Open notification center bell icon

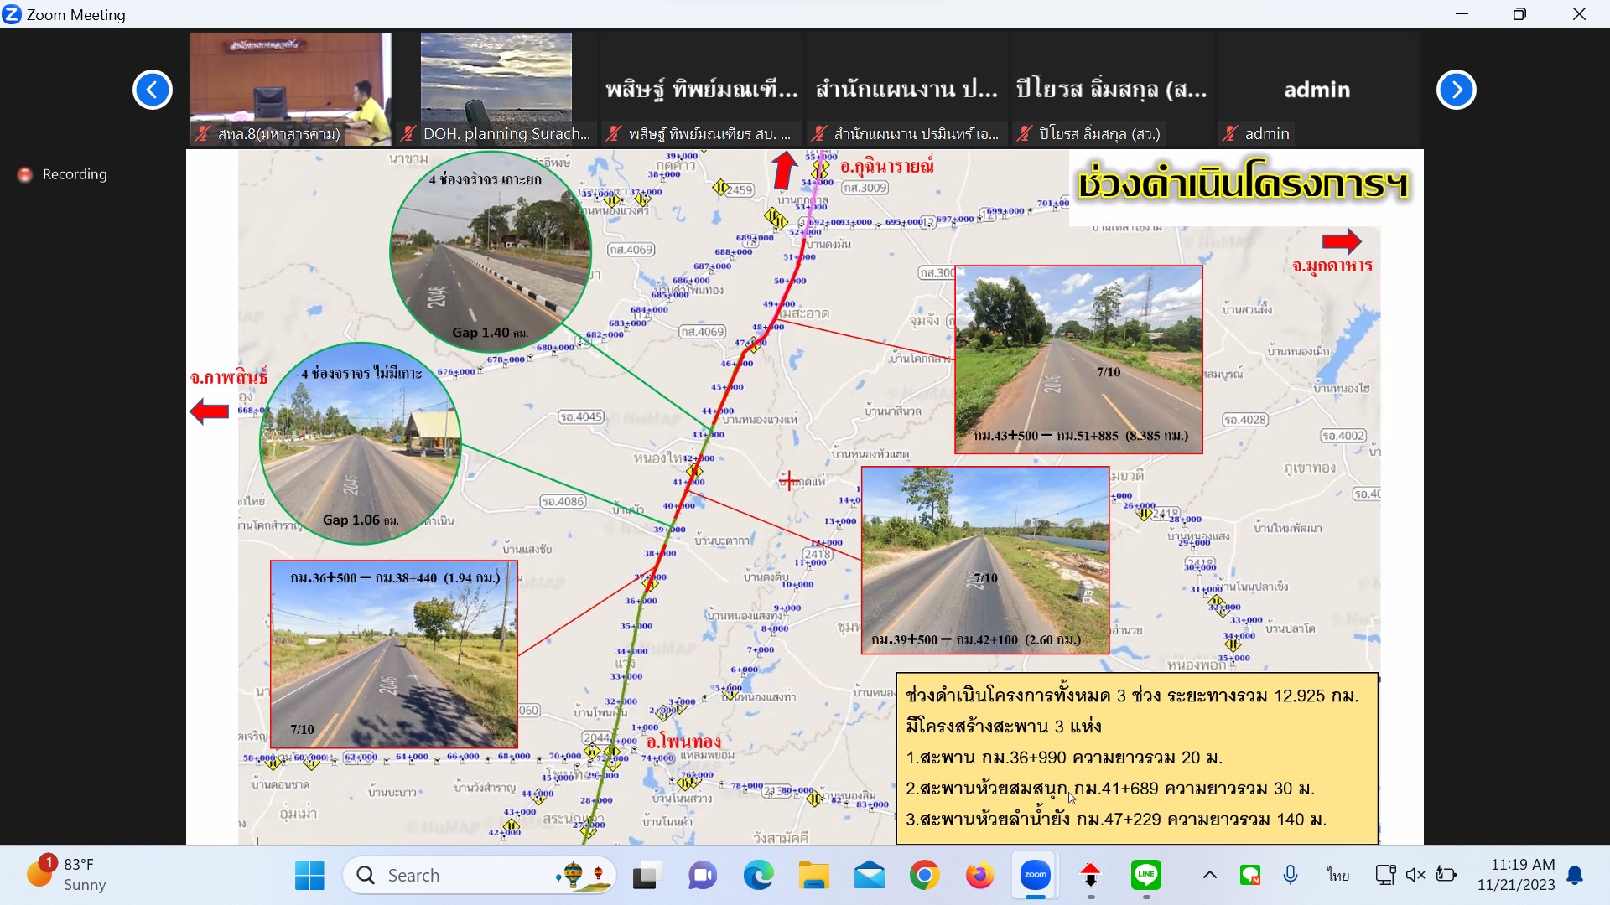pyautogui.click(x=1576, y=875)
